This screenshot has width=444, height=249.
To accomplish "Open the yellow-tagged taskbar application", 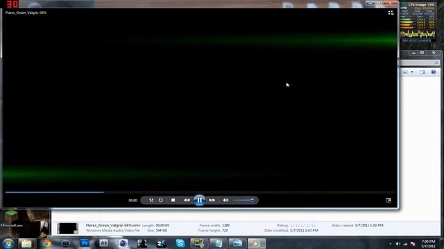I will [x=199, y=243].
